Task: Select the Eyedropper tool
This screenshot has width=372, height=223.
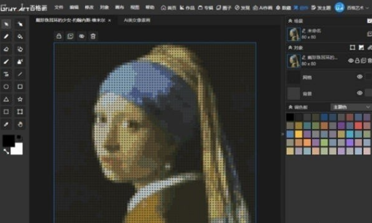Action: point(6,124)
